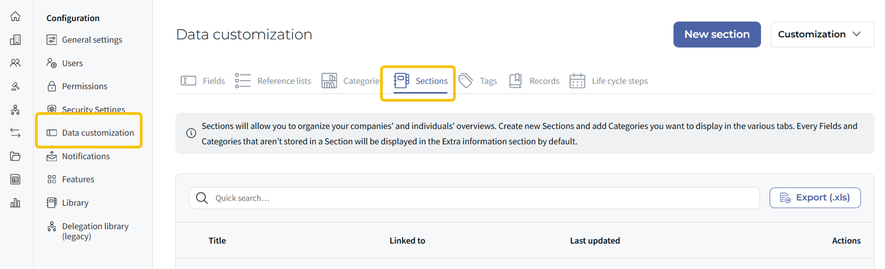Switch to the Fields tab

(x=203, y=81)
